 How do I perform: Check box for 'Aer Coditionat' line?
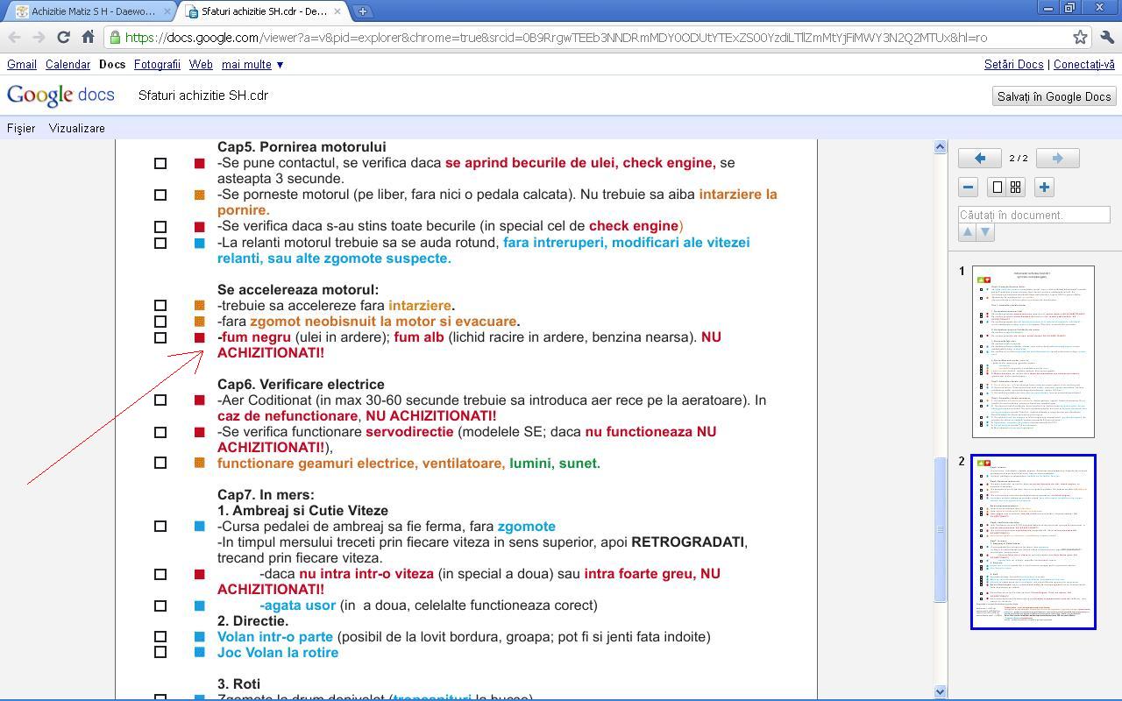point(160,400)
